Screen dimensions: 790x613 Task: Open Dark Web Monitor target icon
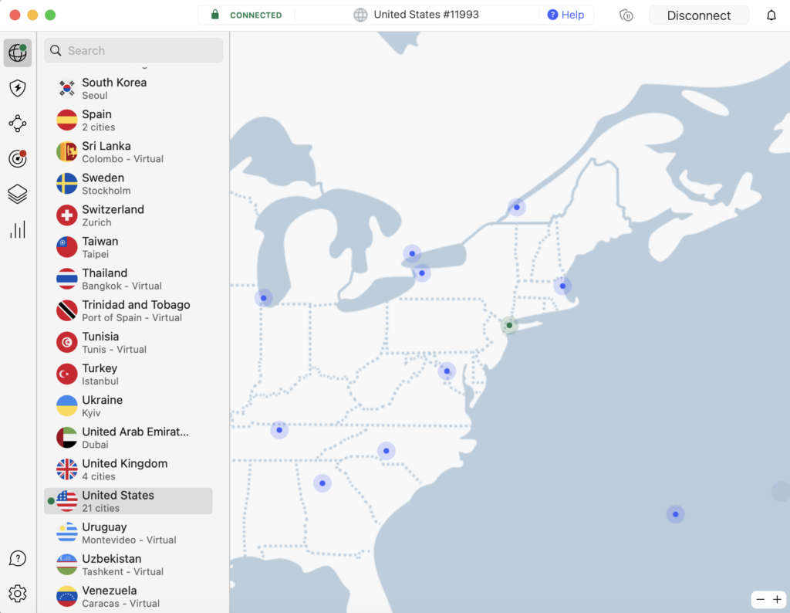(18, 159)
